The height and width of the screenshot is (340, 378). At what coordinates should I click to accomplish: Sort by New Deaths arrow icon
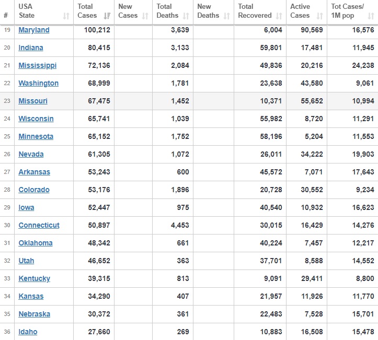coord(226,16)
